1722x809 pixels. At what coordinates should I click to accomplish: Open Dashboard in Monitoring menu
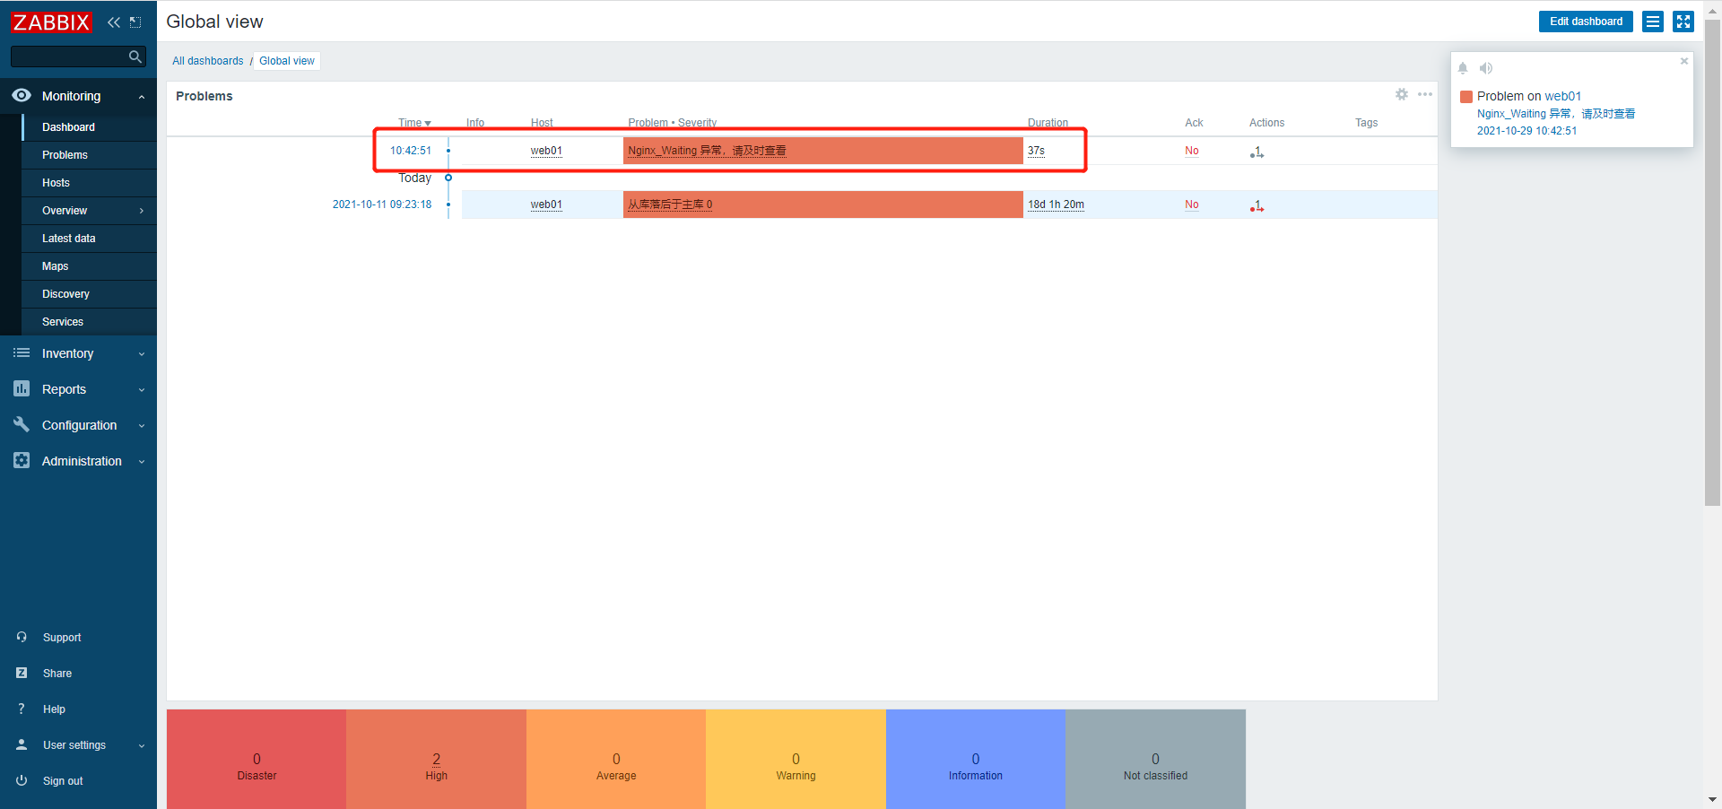[x=68, y=127]
